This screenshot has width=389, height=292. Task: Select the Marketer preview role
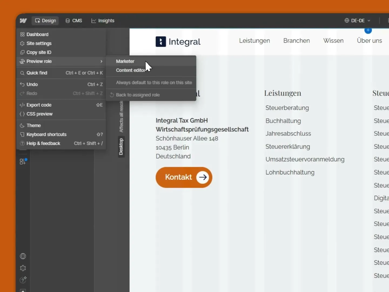[151, 61]
